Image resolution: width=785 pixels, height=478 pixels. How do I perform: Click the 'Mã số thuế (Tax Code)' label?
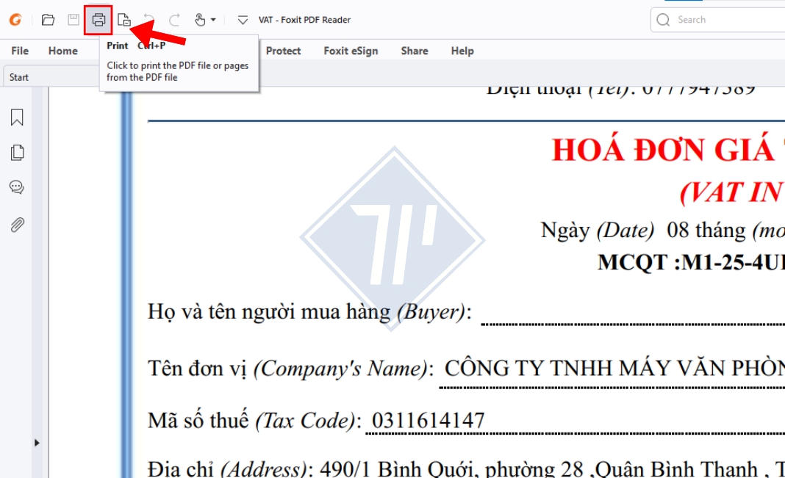click(254, 421)
